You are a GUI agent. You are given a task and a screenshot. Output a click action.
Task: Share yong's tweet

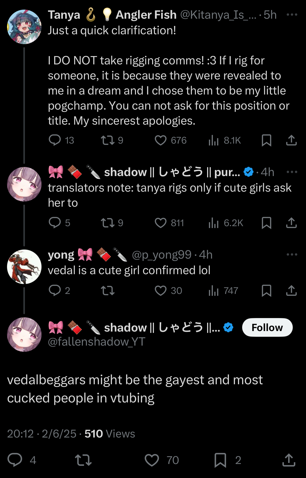click(x=291, y=291)
